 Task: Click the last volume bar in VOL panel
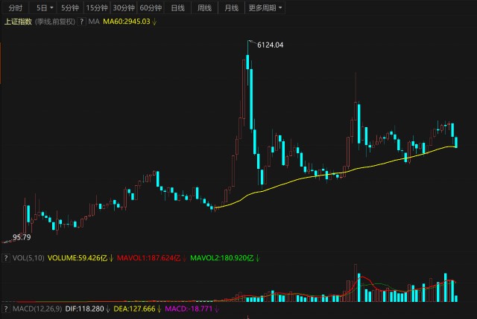click(456, 299)
